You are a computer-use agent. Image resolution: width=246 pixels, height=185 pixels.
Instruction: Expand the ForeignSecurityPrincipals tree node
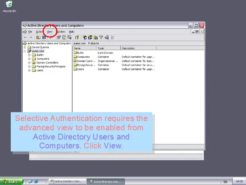[x=29, y=67]
